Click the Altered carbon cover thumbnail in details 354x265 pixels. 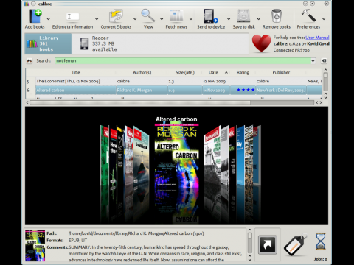tap(35, 245)
